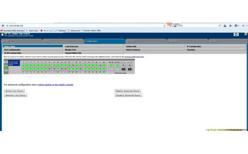
Task: Click the HP logo in page header
Action: (236, 34)
